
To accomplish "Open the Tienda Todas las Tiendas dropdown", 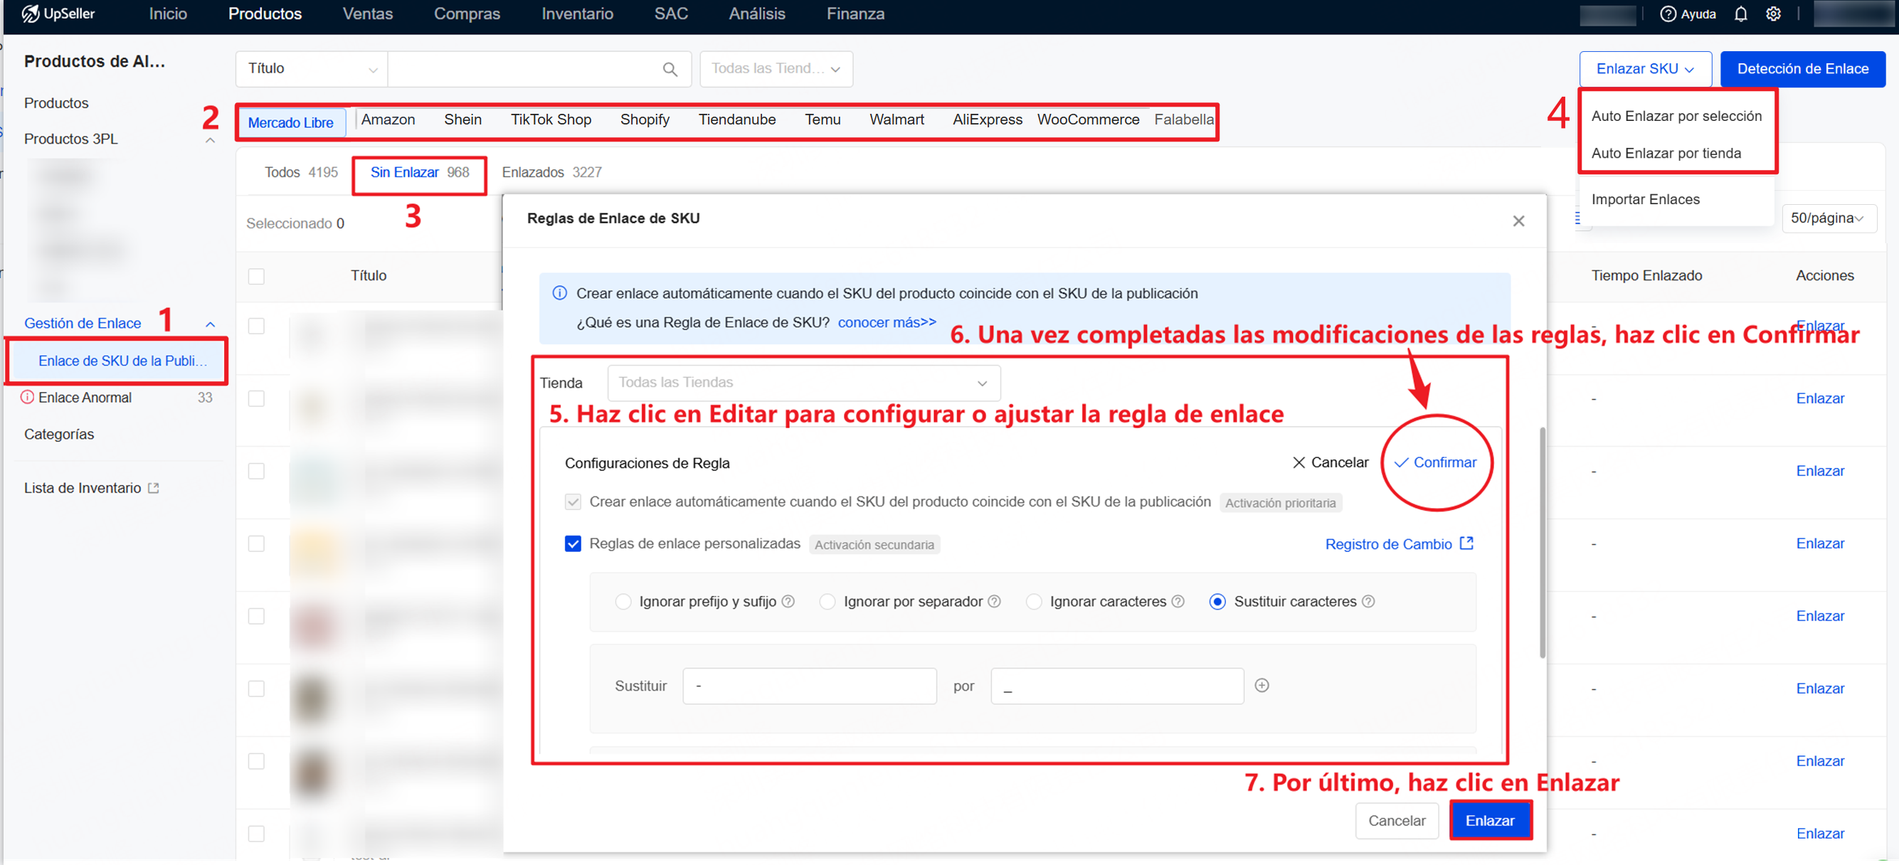I will (x=803, y=383).
